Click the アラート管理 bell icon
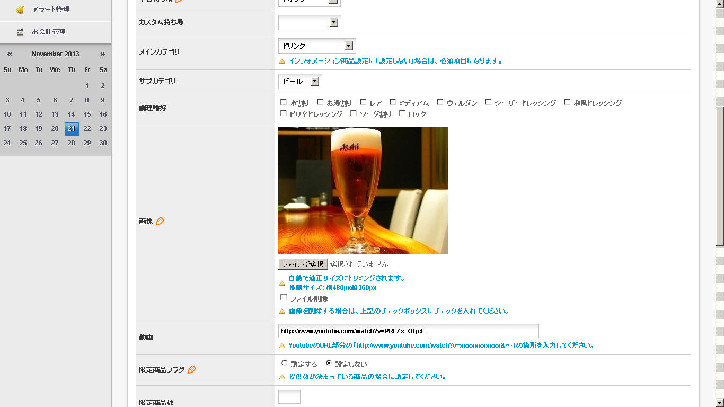The image size is (724, 407). [x=20, y=10]
